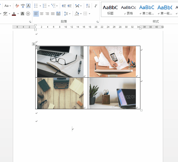Open the 段落 dialog launcher

(97, 22)
